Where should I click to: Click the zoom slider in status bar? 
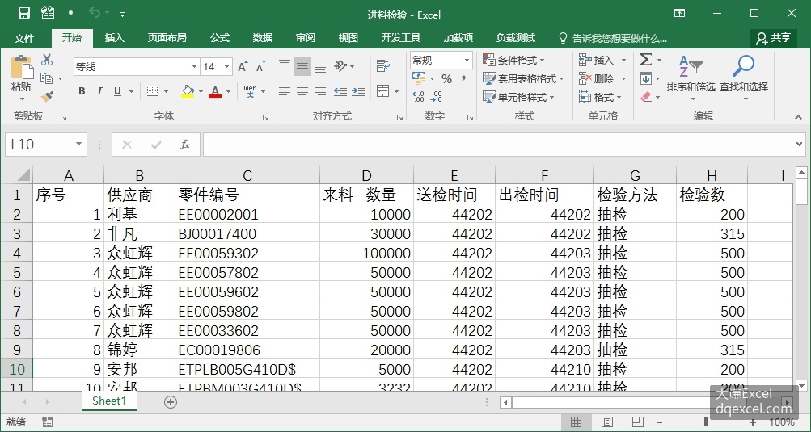[706, 422]
